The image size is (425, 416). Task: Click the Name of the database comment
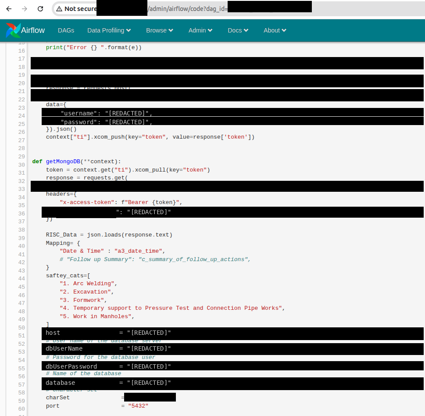[83, 374]
